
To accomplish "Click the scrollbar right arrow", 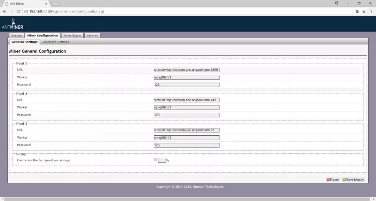I will point(374,199).
